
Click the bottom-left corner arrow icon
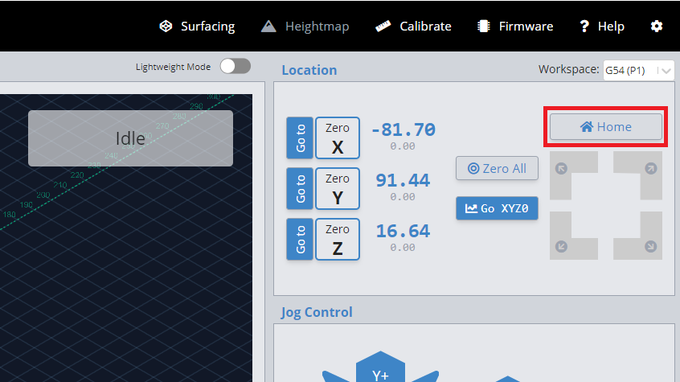561,246
